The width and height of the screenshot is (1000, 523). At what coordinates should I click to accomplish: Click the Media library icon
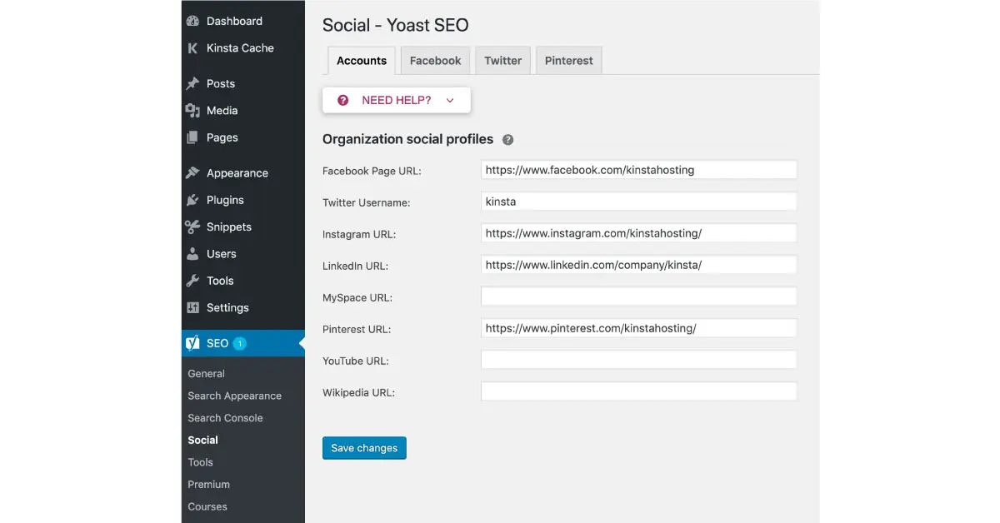[192, 111]
